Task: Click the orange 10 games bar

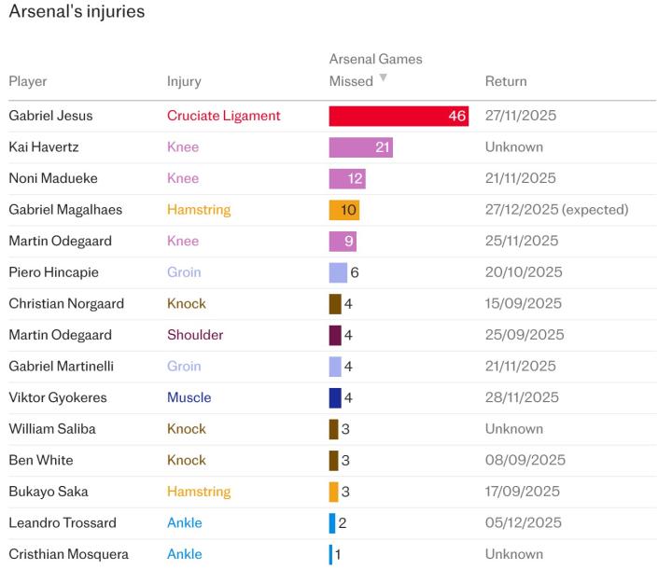Action: pos(344,210)
